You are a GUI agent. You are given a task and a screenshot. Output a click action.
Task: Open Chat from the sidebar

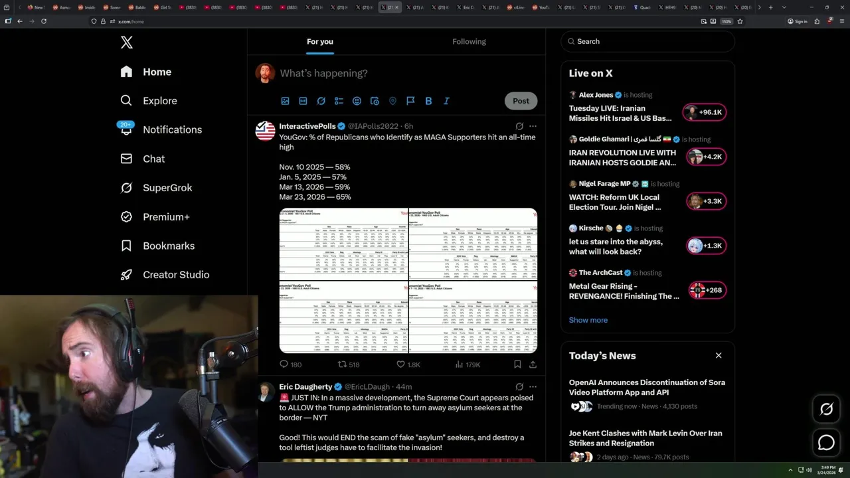point(142,159)
